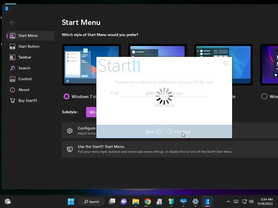
Task: Close the Start11 trial dialog
Action: pyautogui.click(x=226, y=63)
